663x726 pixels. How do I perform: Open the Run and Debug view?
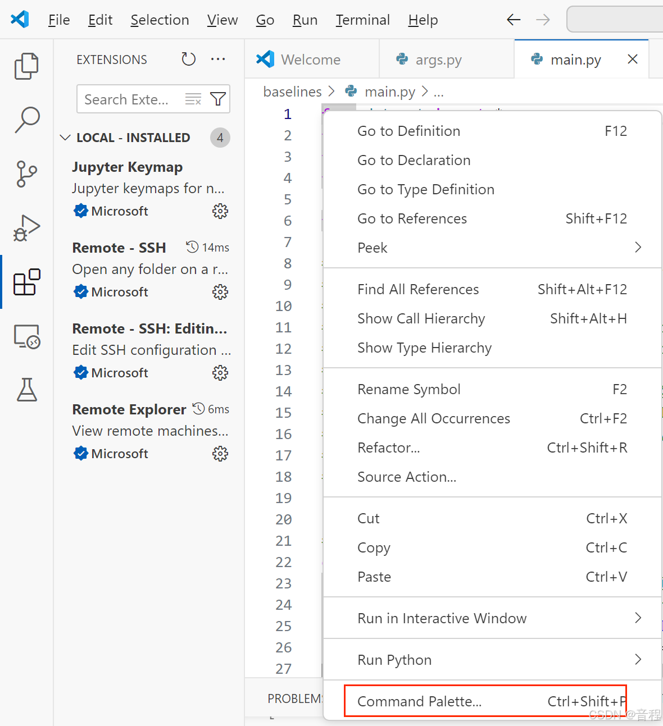(26, 228)
